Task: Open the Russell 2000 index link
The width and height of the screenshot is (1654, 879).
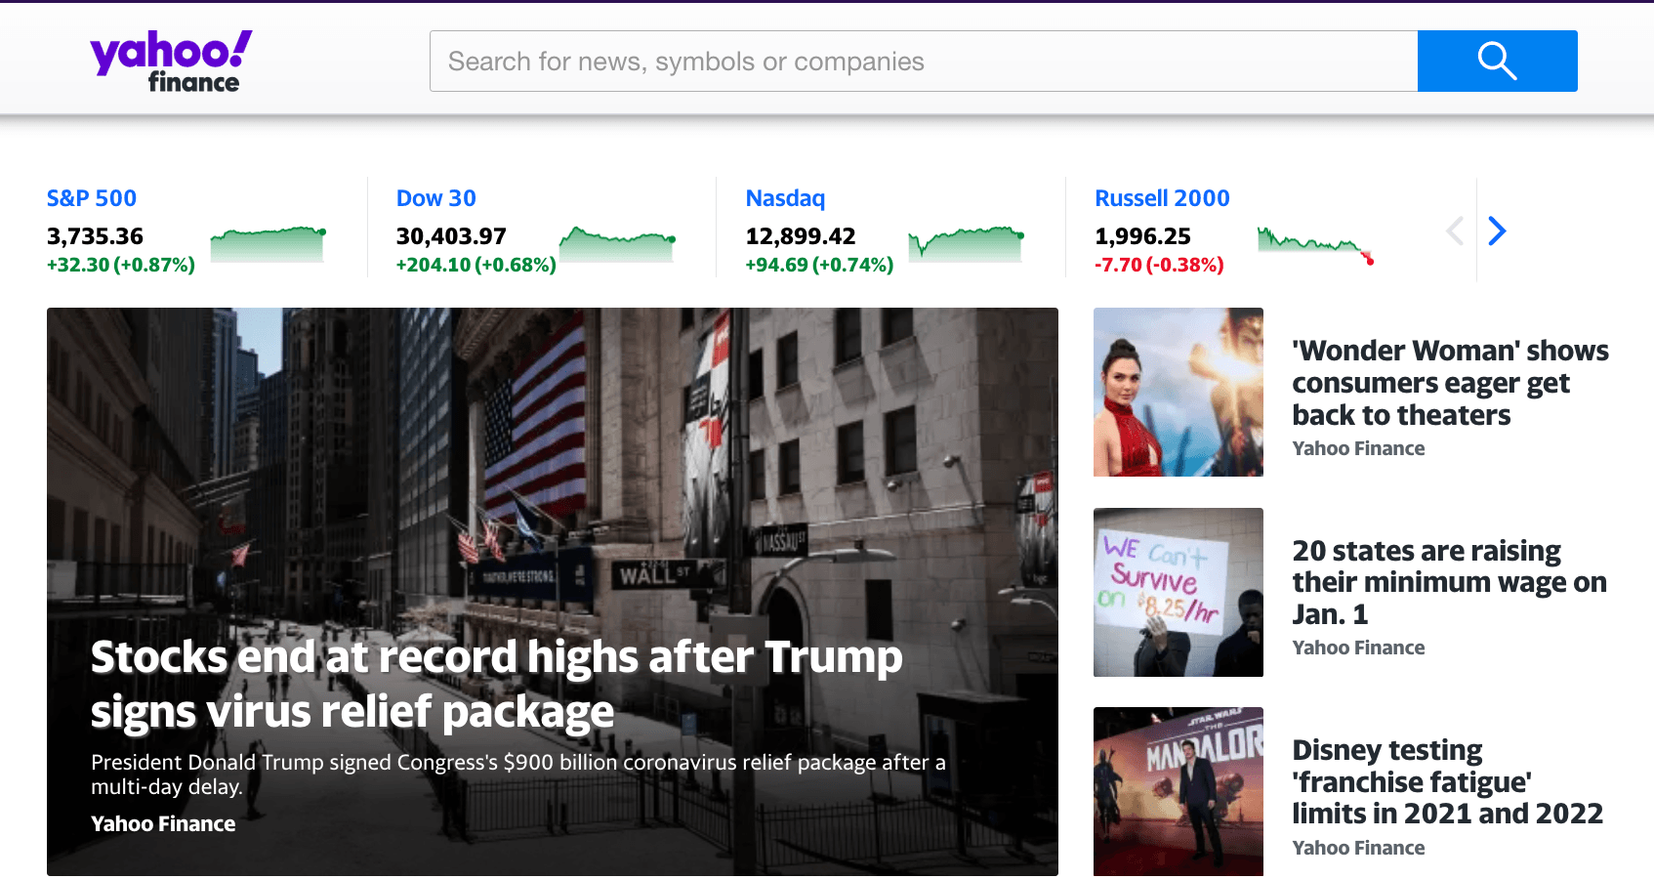Action: tap(1162, 198)
